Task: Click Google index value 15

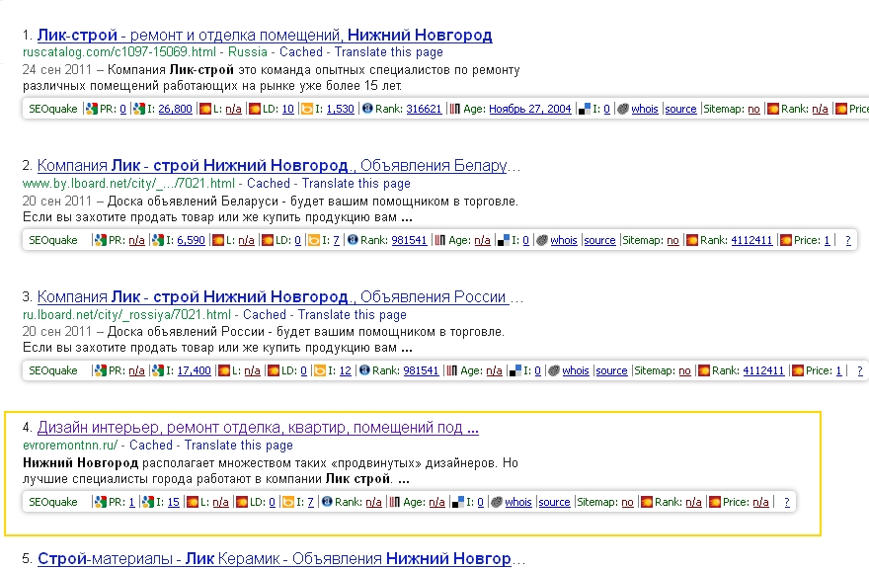Action: pos(174,503)
